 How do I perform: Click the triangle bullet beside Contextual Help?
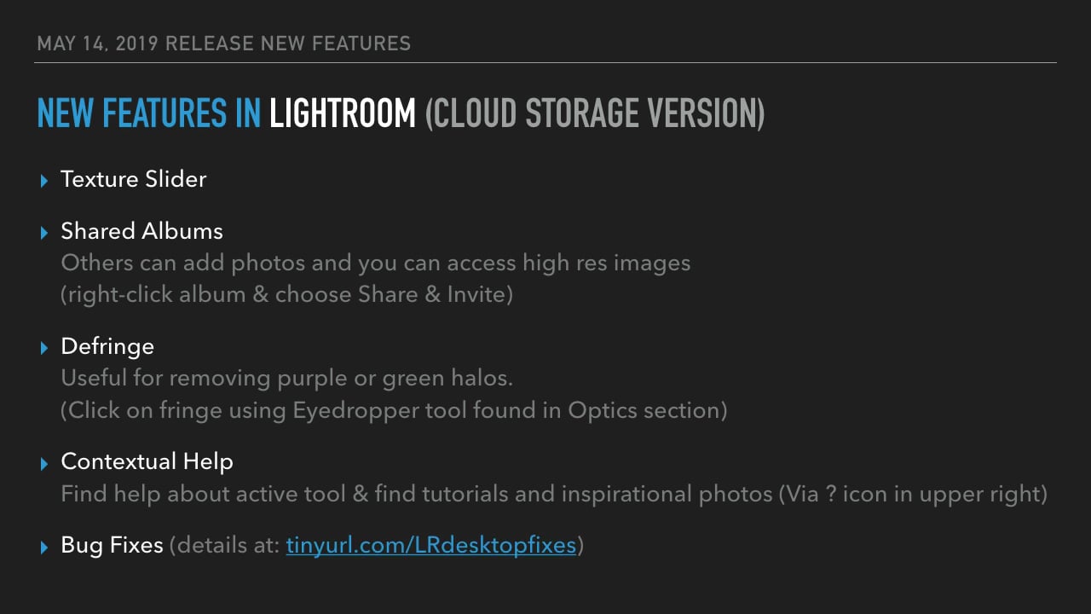pos(44,463)
